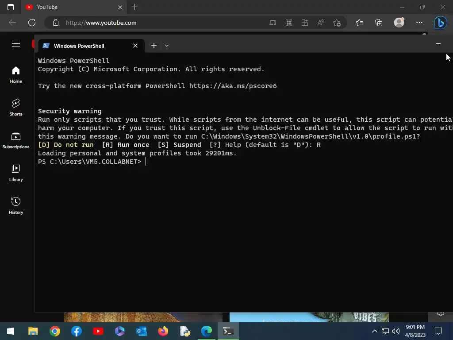Close the Windows PowerShell tab
Image resolution: width=453 pixels, height=340 pixels.
[x=135, y=46]
